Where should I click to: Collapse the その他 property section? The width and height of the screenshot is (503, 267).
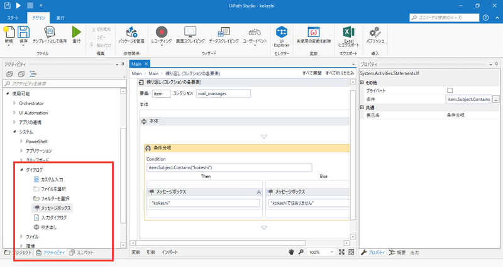coord(362,82)
